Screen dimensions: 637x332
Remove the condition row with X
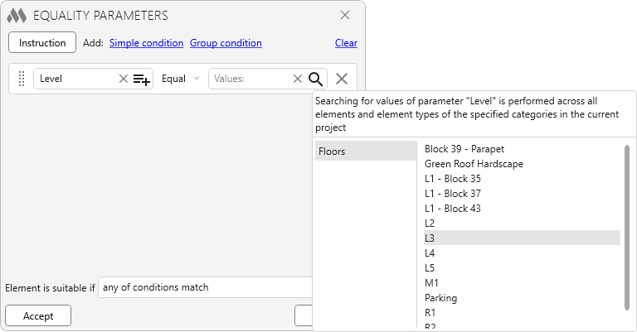point(341,79)
